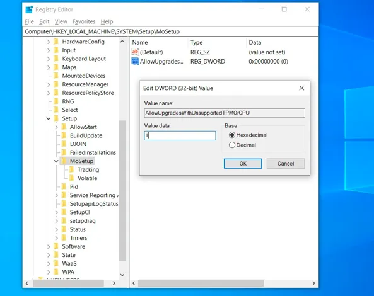Click the Name column header
This screenshot has height=296, width=374.
pyautogui.click(x=160, y=42)
